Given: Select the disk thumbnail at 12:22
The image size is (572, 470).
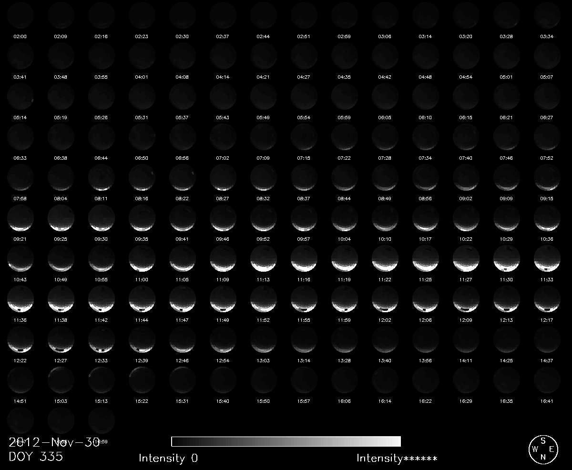Looking at the screenshot, I should 20,339.
